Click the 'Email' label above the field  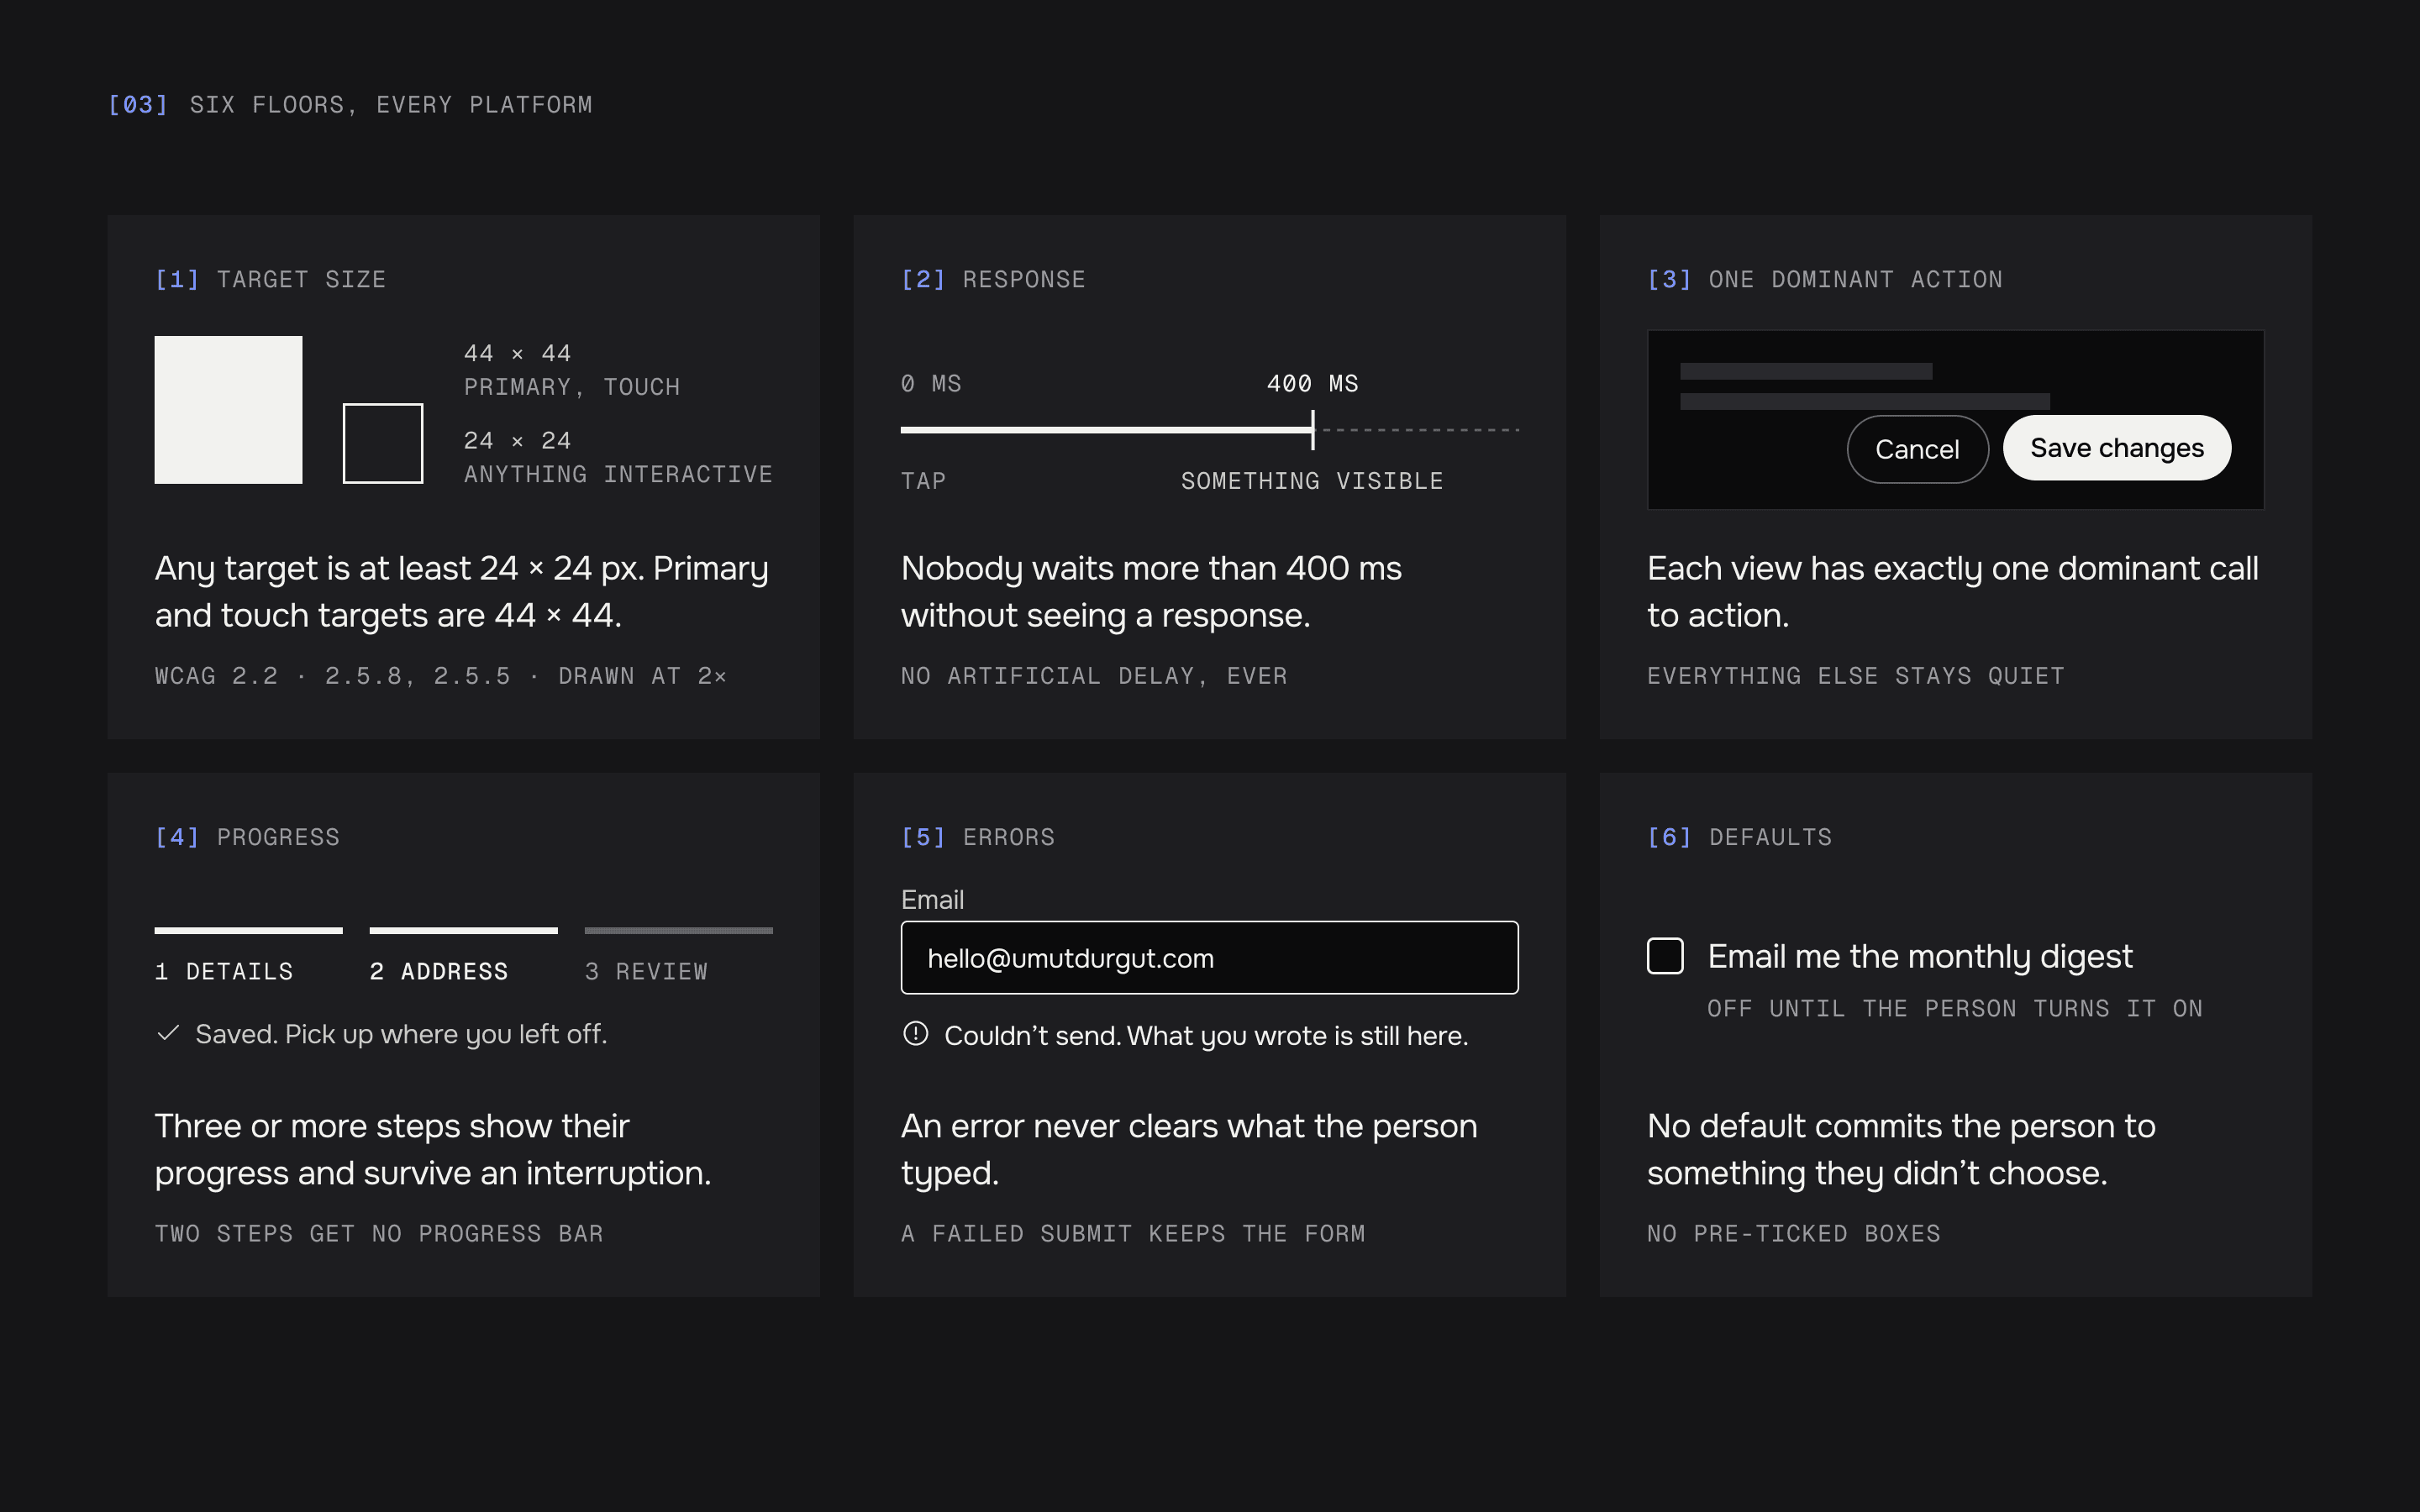[x=932, y=900]
